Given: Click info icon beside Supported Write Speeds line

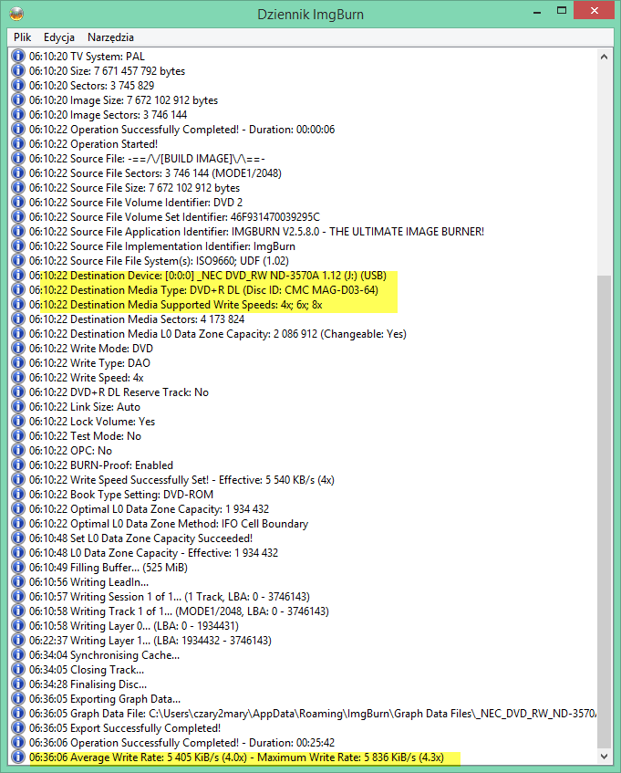Looking at the screenshot, I should tap(18, 305).
